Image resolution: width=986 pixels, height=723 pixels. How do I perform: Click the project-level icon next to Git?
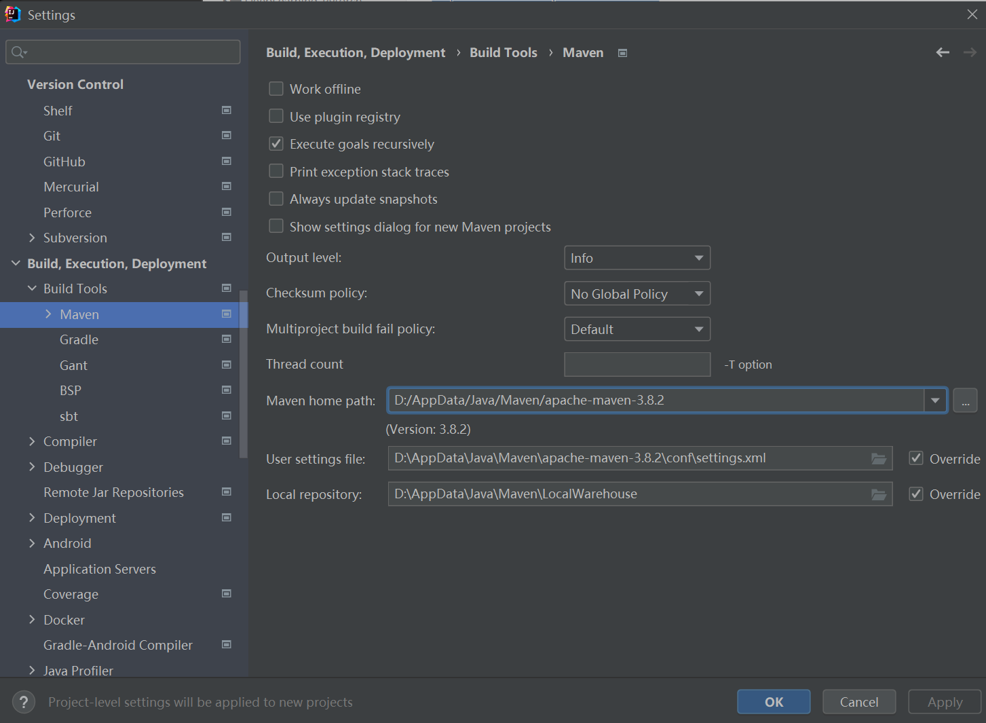click(x=227, y=136)
